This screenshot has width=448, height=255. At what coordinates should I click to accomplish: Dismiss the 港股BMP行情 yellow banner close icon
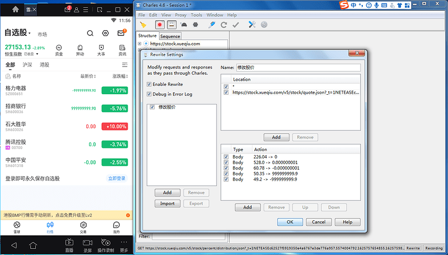(x=128, y=215)
